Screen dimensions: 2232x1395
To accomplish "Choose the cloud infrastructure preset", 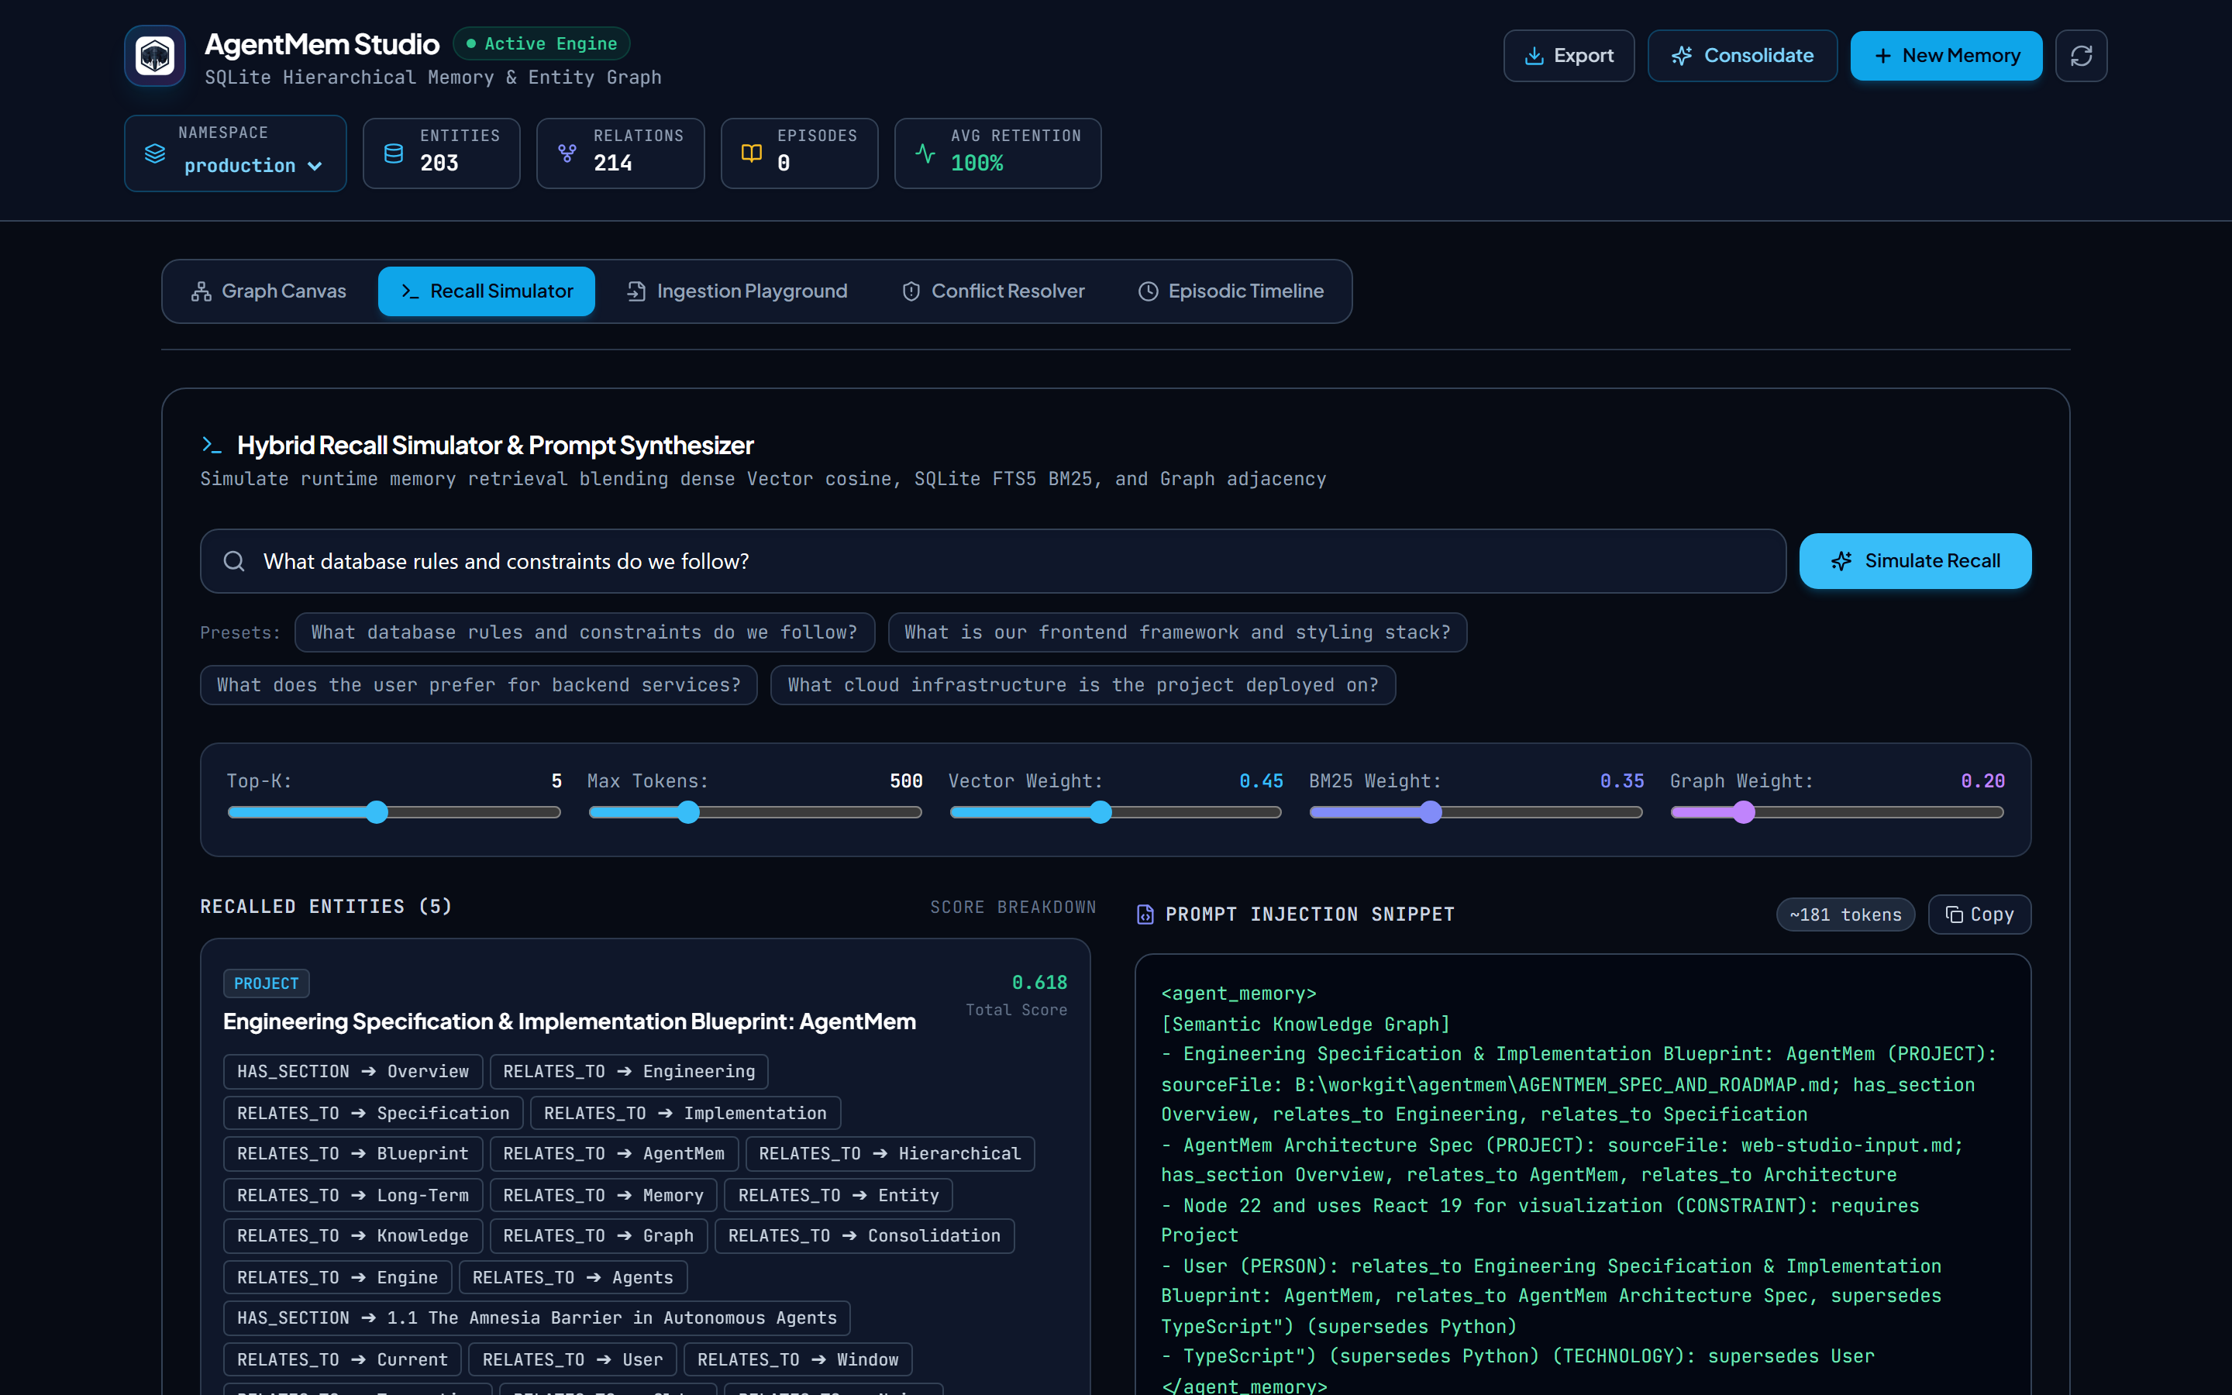I will click(1083, 684).
